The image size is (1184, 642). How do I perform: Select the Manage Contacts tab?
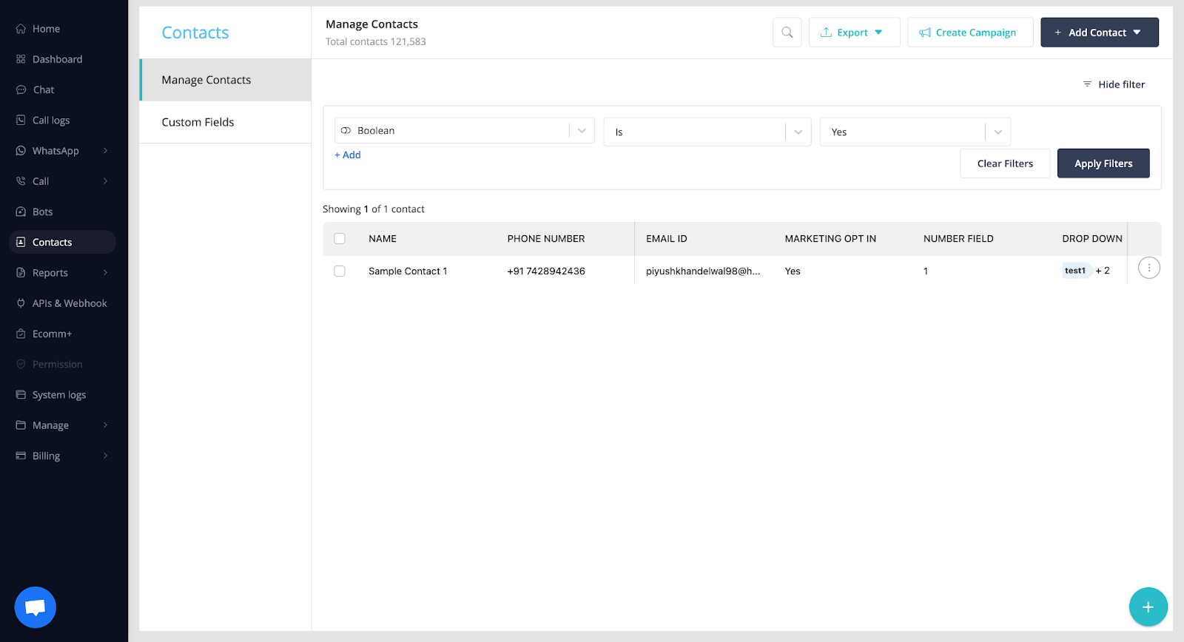point(206,80)
